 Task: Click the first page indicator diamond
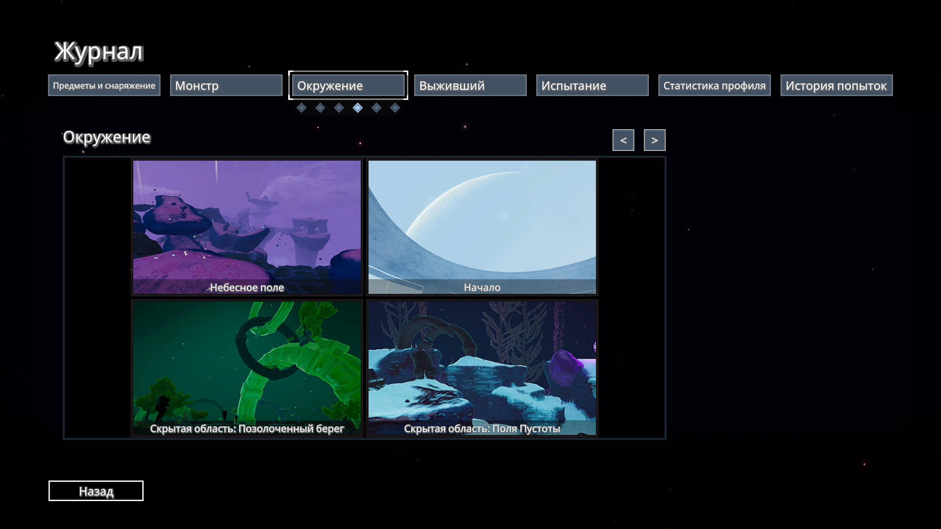[301, 108]
